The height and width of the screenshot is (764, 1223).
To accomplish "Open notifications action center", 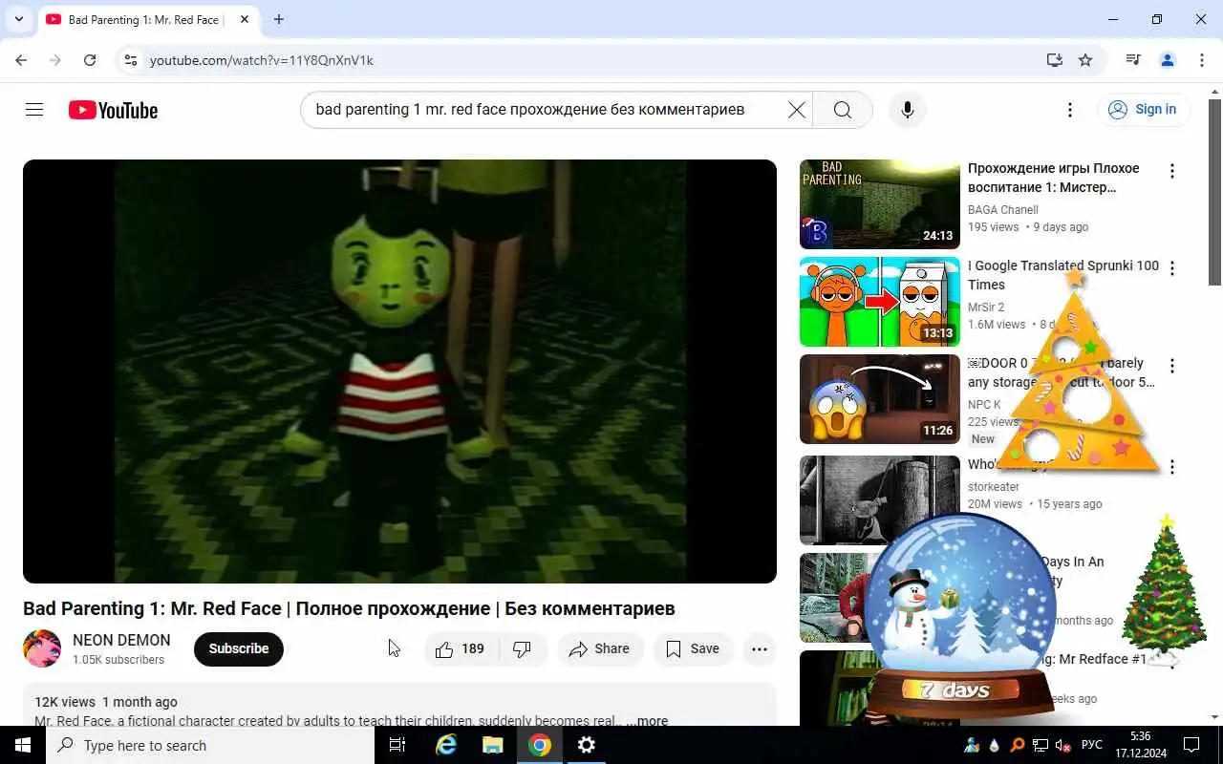I will [1191, 745].
